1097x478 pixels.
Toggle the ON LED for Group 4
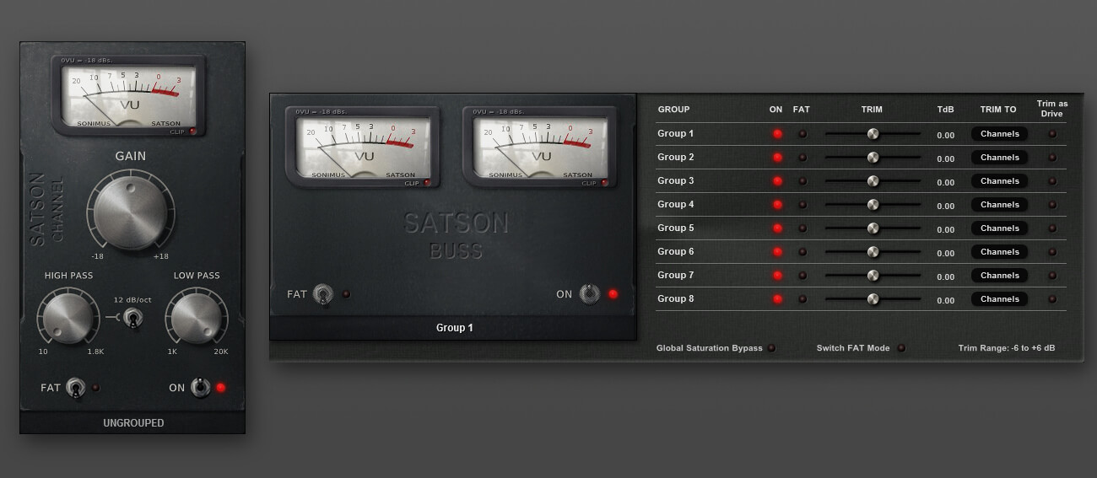click(777, 205)
